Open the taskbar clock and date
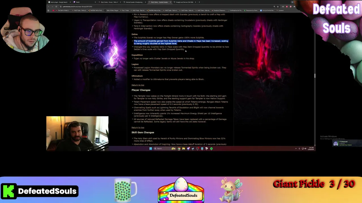 click(x=311, y=149)
